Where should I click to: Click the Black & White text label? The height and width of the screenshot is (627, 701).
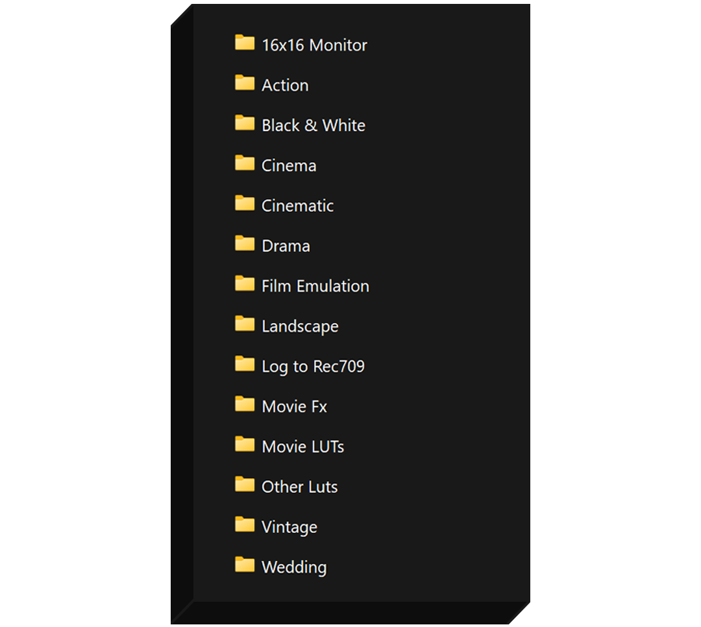tap(313, 125)
